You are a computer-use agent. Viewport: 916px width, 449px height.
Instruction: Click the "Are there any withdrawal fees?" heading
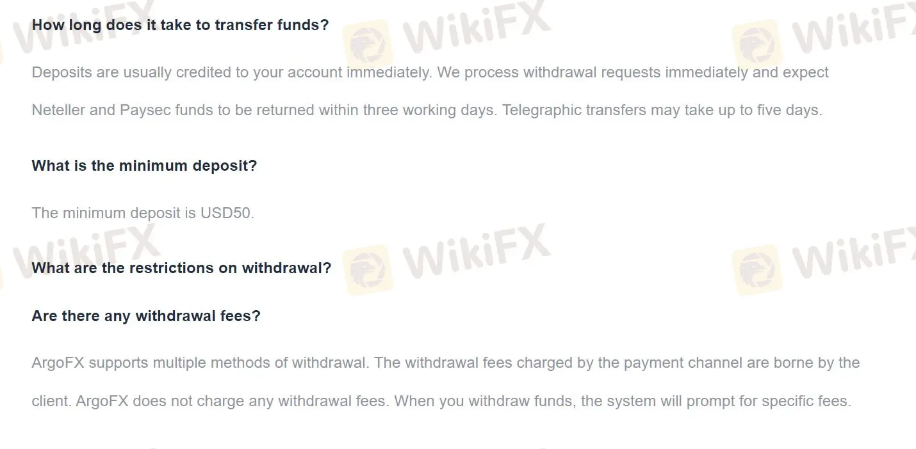tap(146, 316)
